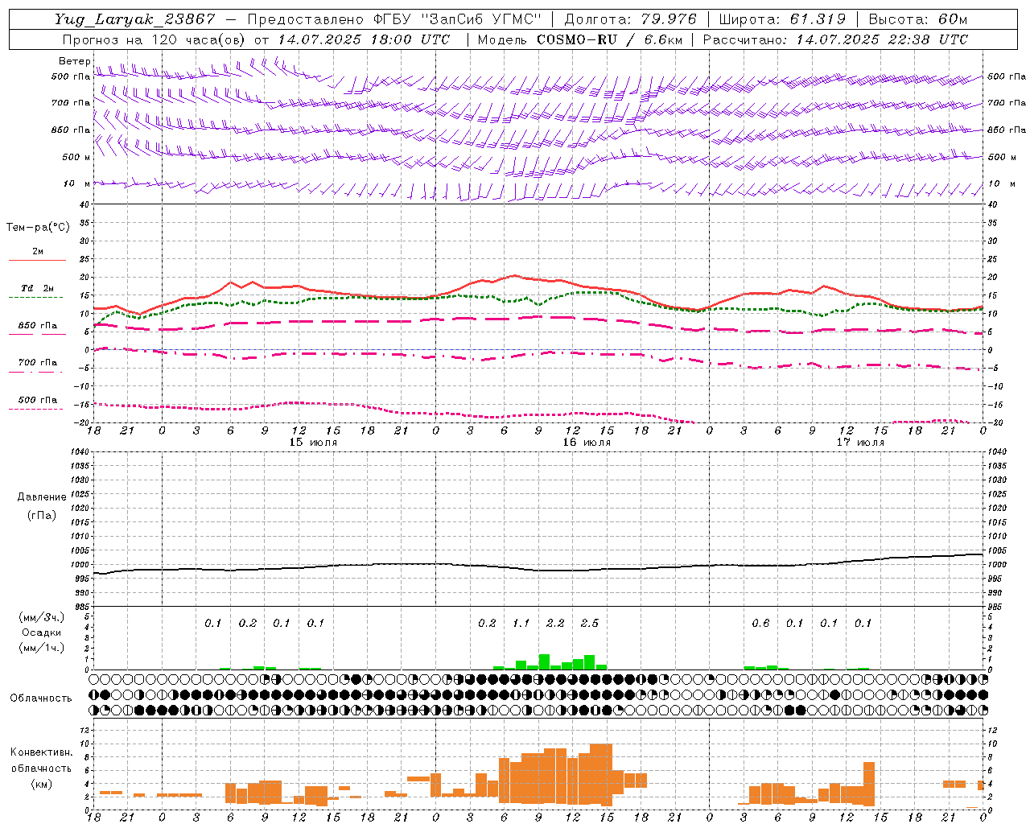Click the Модель COSMO-RU / 6.6км label
The height and width of the screenshot is (824, 1030).
click(x=579, y=39)
